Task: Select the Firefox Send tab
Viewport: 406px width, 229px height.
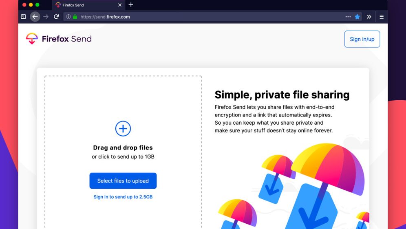Action: tap(88, 5)
